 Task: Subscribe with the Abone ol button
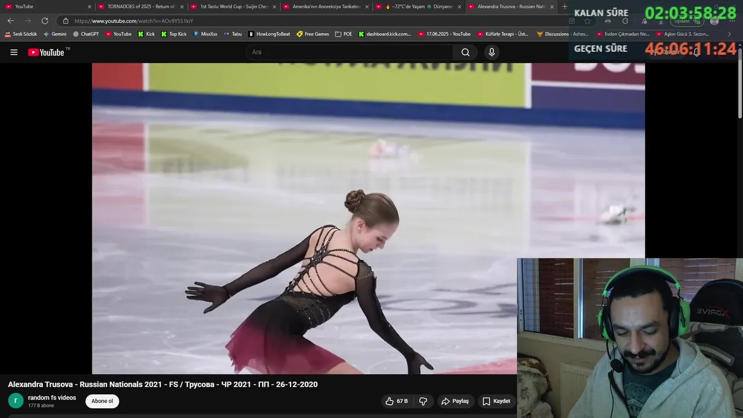coord(102,401)
